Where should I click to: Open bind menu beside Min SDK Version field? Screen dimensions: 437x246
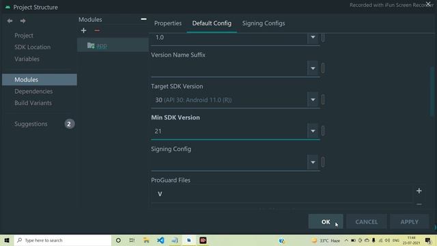pos(323,131)
